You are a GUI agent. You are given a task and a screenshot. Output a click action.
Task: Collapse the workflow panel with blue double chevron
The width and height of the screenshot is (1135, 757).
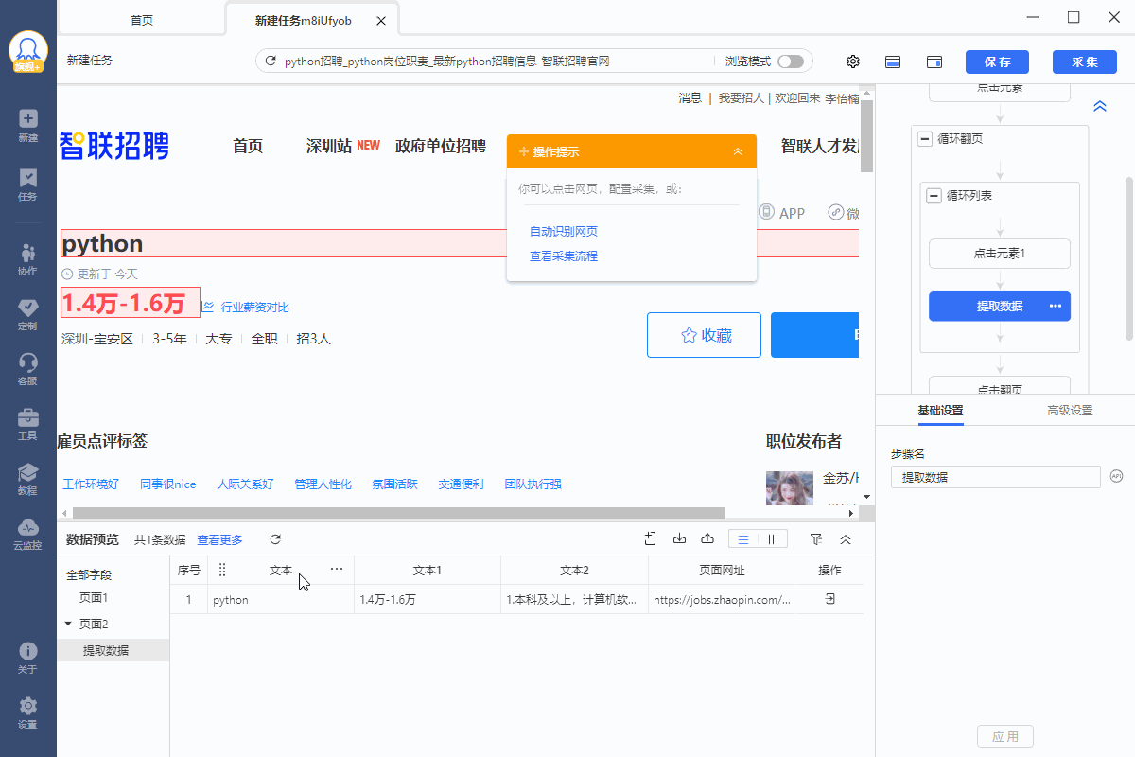coord(1100,106)
